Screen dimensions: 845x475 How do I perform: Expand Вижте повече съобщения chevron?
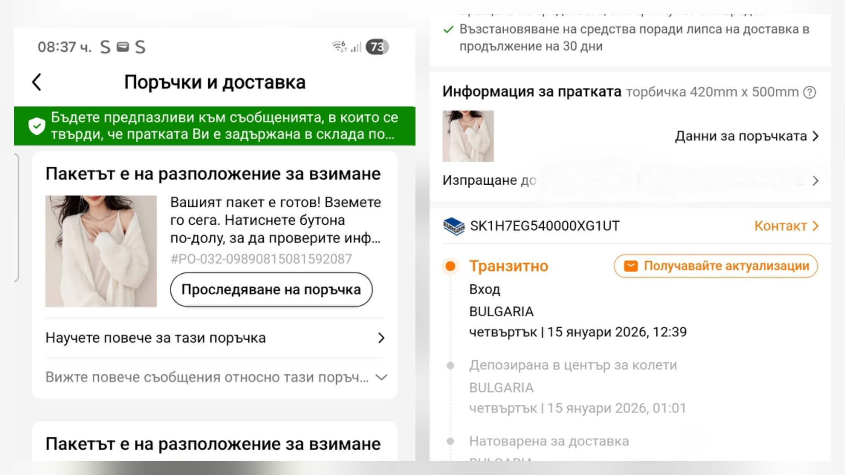click(382, 377)
